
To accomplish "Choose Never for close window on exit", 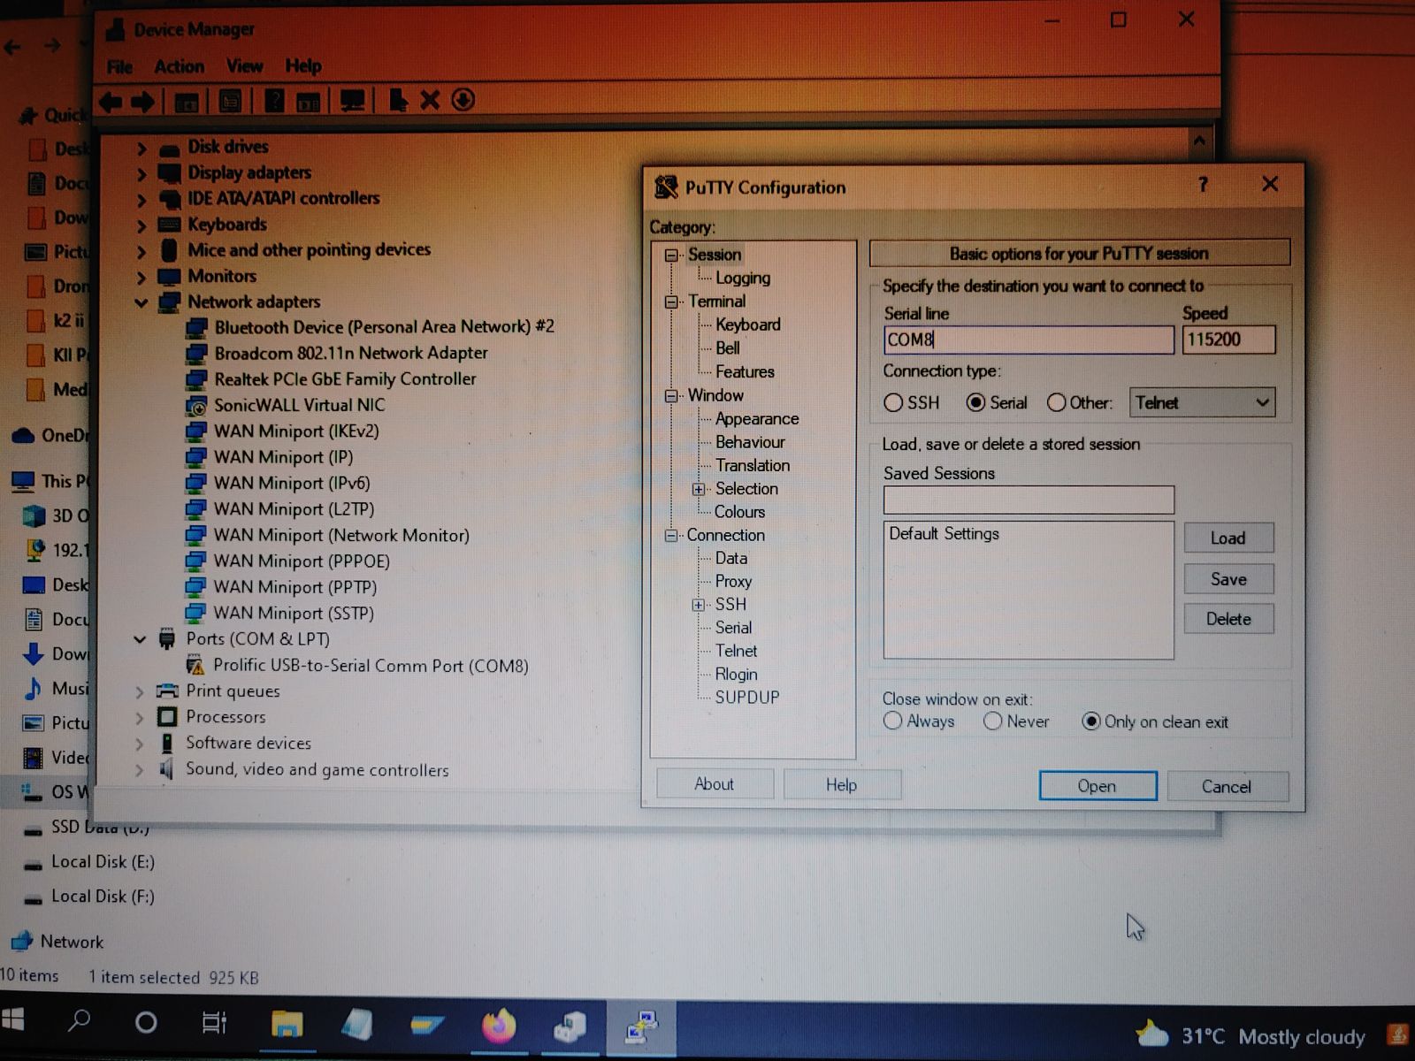I will coord(993,721).
